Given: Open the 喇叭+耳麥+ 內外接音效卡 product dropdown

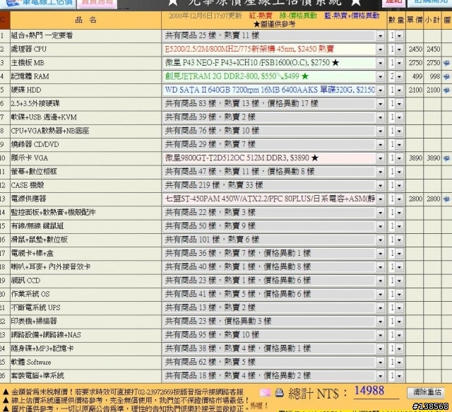Looking at the screenshot, I should 273,267.
